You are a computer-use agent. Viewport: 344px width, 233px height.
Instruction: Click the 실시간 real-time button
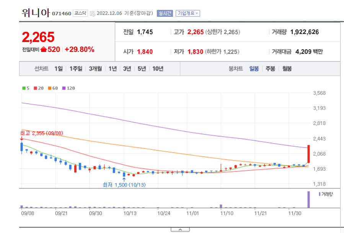165,13
